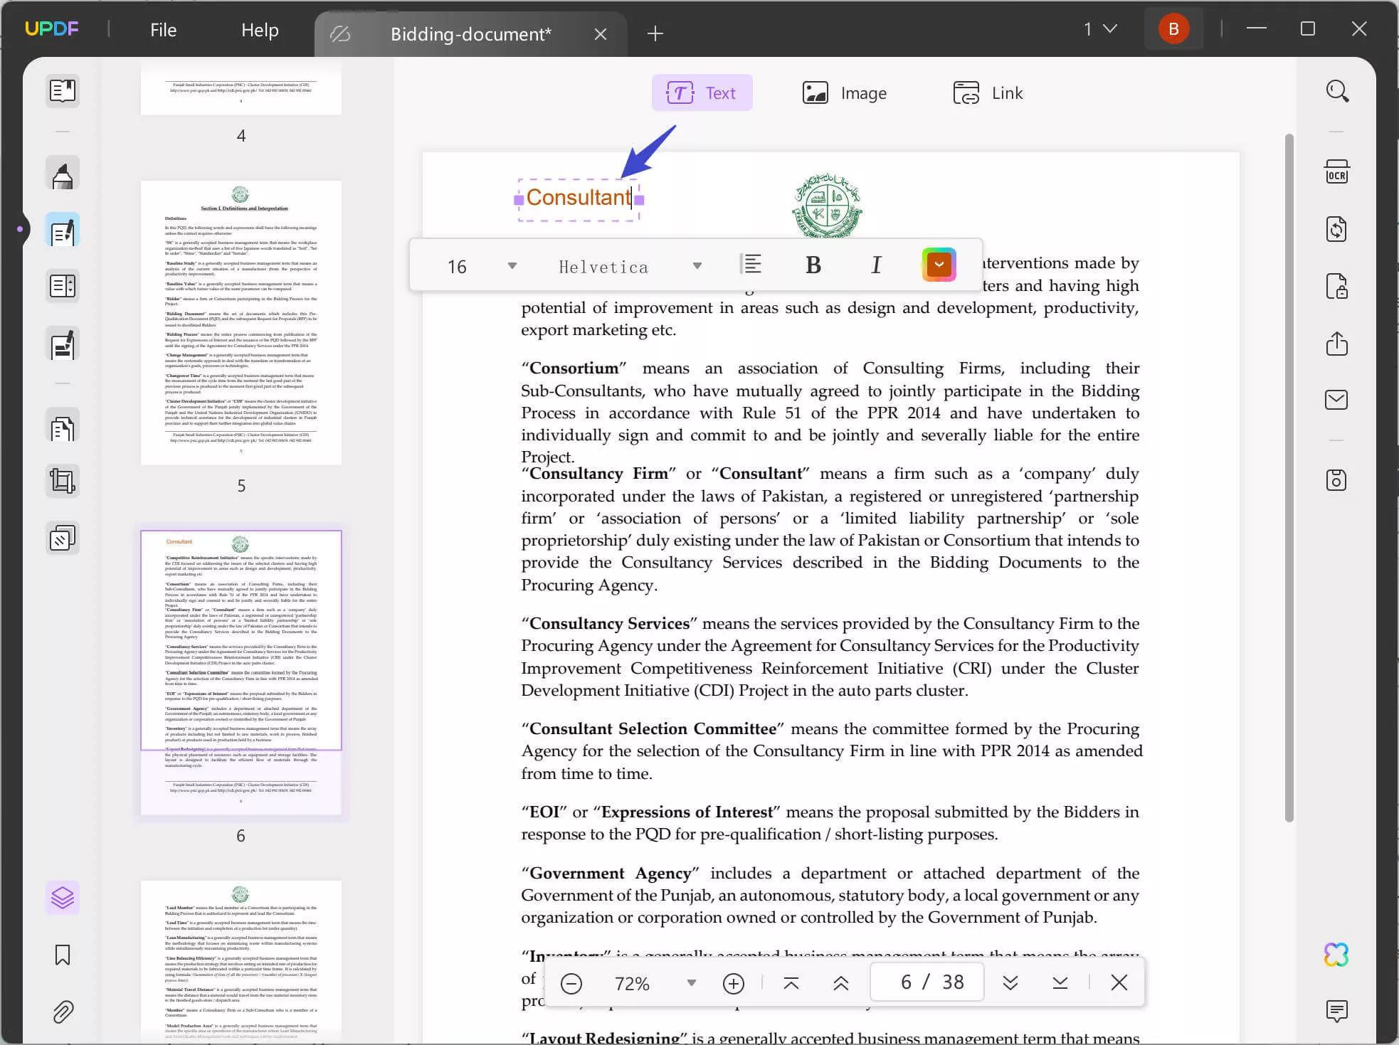Select the annotation highlighter tool

click(63, 173)
